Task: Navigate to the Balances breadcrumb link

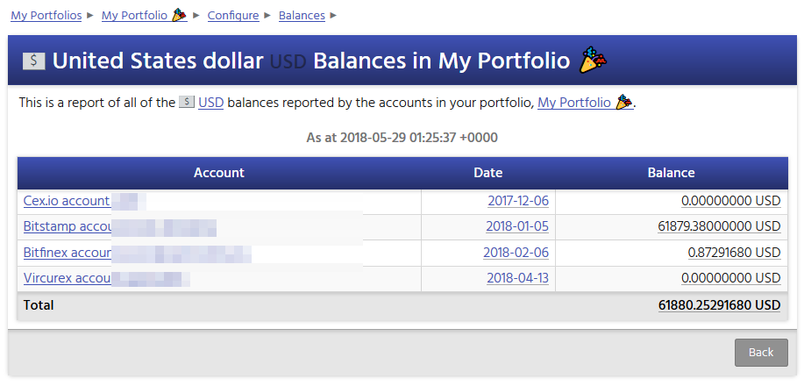Action: [302, 16]
